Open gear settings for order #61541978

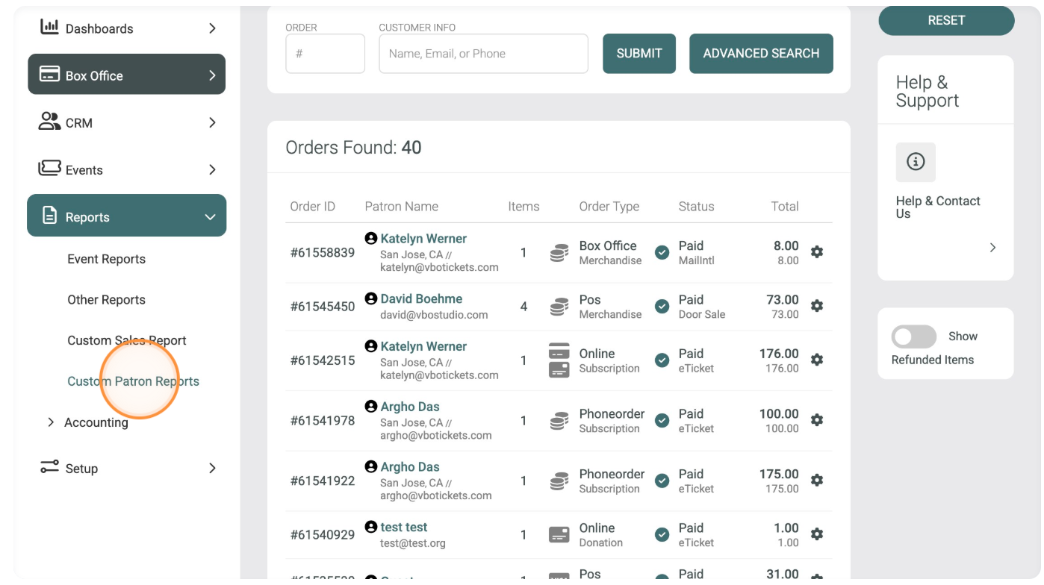pyautogui.click(x=817, y=420)
